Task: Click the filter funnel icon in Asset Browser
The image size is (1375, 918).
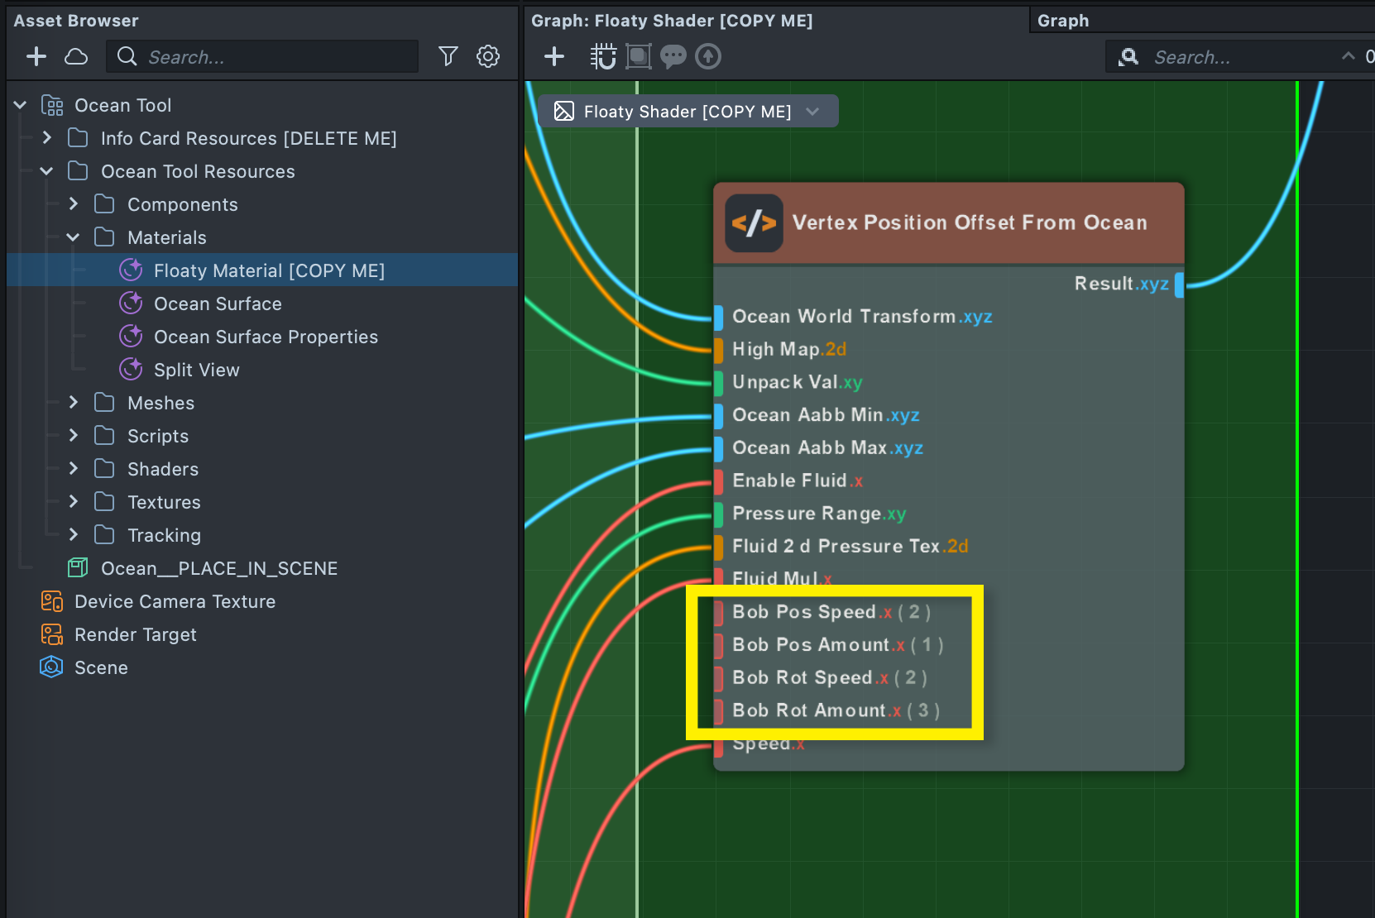Action: coord(448,56)
